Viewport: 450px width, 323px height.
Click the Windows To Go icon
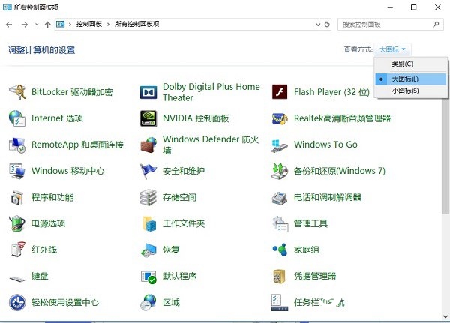coord(280,145)
